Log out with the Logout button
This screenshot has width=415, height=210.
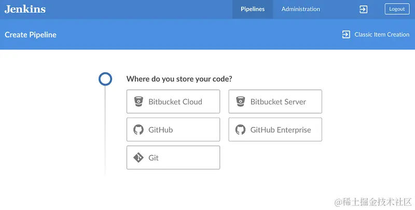(x=397, y=9)
